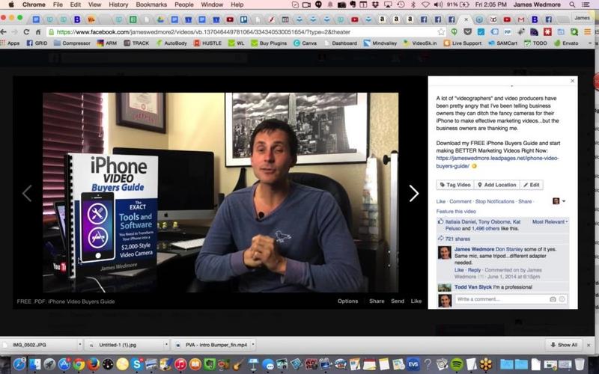The image size is (599, 374).
Task: Click the Add Location button
Action: [x=496, y=185]
